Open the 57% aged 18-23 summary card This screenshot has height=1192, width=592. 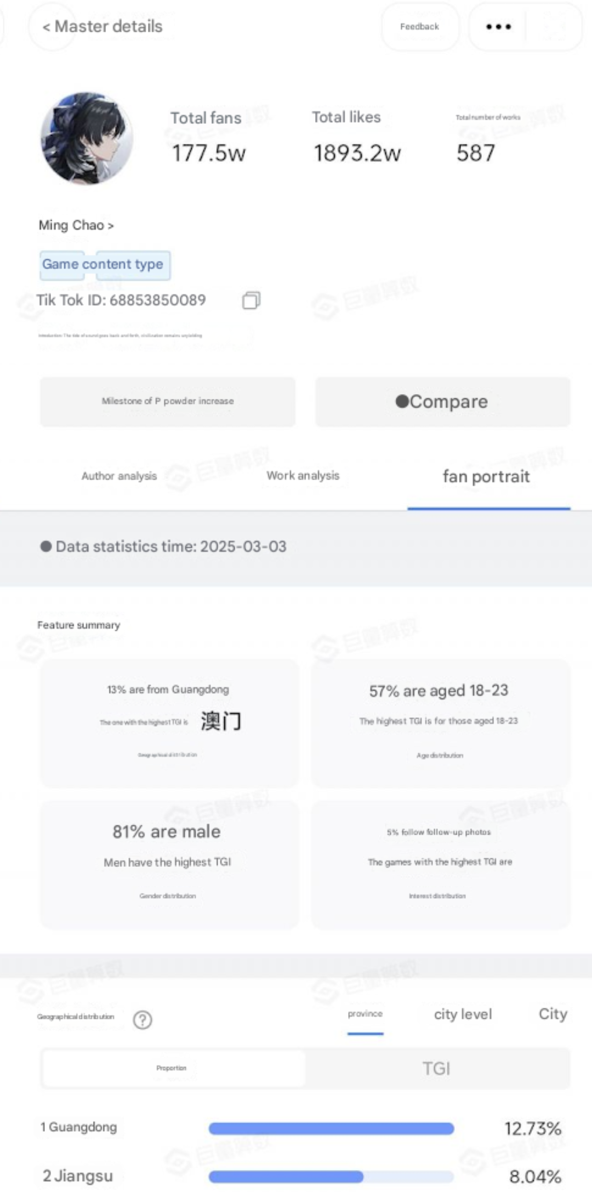click(441, 723)
